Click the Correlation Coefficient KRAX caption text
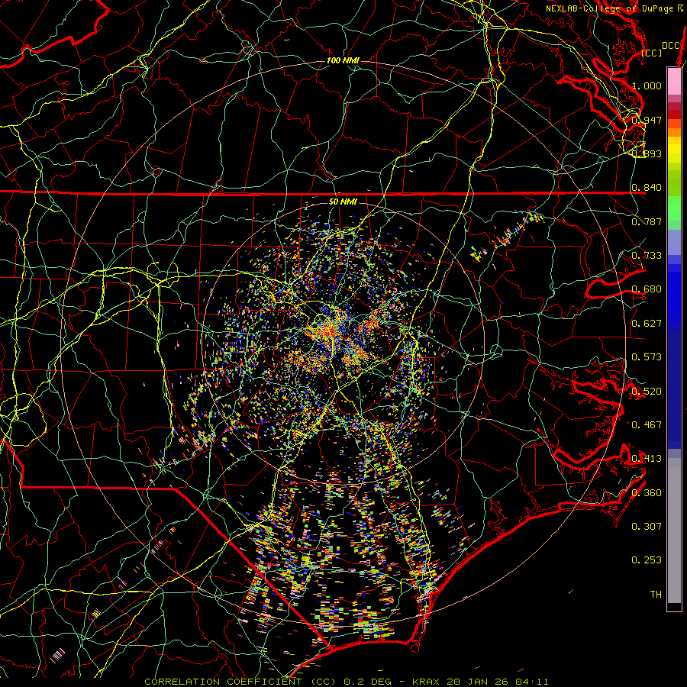This screenshot has width=687, height=687. click(346, 682)
